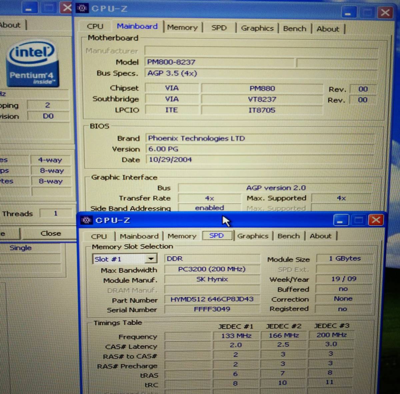The width and height of the screenshot is (400, 394).
Task: Switch to the CPU tab in the Mainboard window
Action: (95, 26)
